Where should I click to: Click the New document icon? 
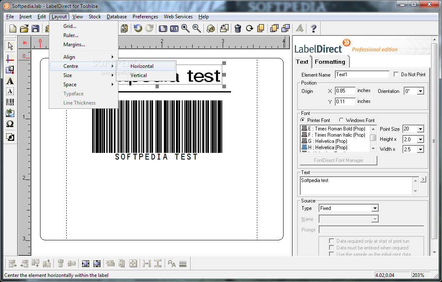(13, 28)
